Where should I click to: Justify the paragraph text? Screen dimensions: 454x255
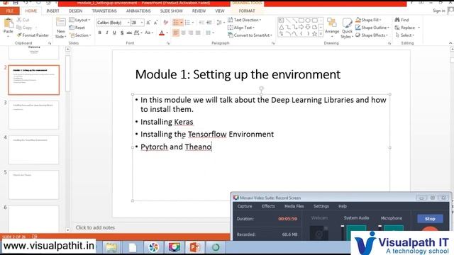(x=198, y=33)
